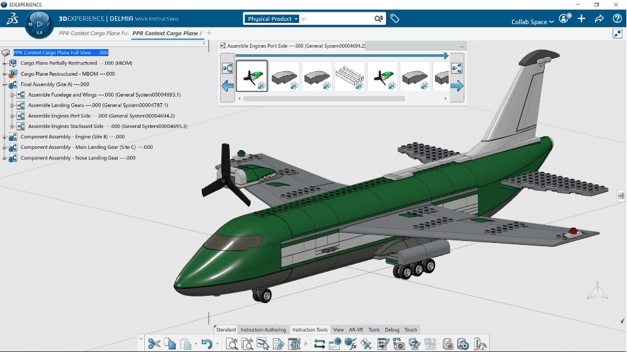Click the Copy icon in bottom toolbar
This screenshot has height=352, width=627.
pos(170,344)
